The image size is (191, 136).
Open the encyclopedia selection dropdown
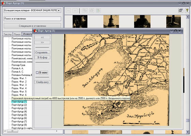[59, 11]
